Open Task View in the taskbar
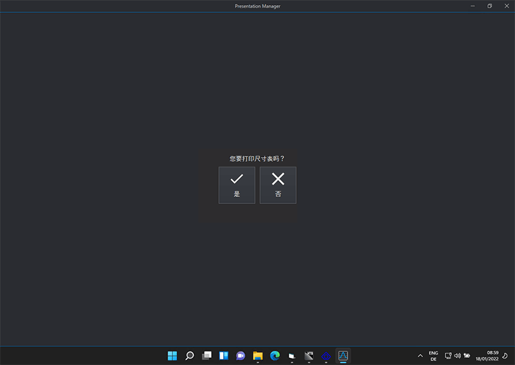The image size is (515, 365). click(x=207, y=355)
